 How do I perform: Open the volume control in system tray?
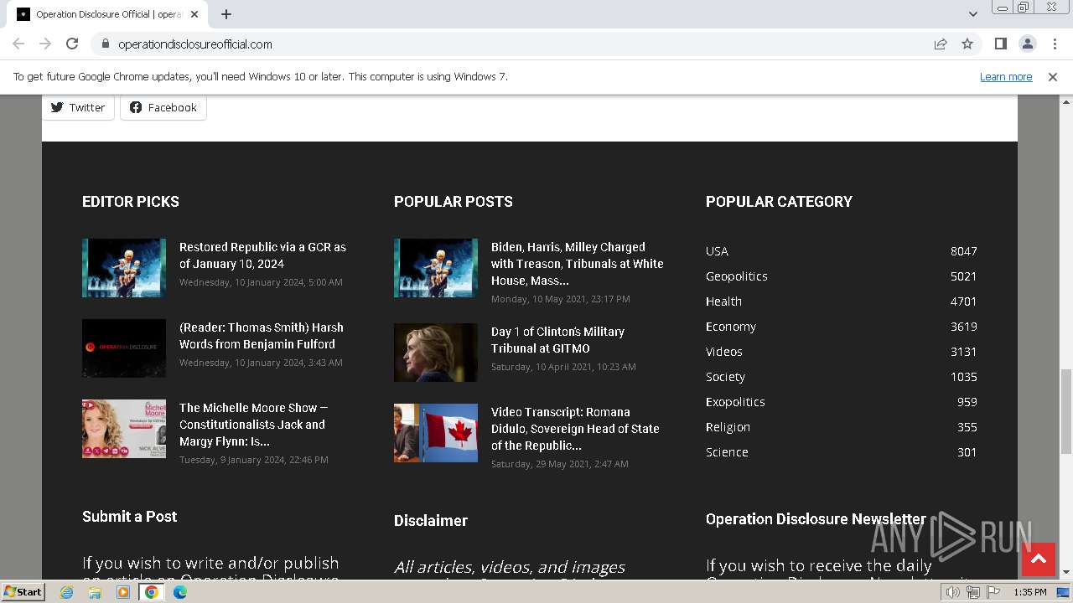pos(952,592)
